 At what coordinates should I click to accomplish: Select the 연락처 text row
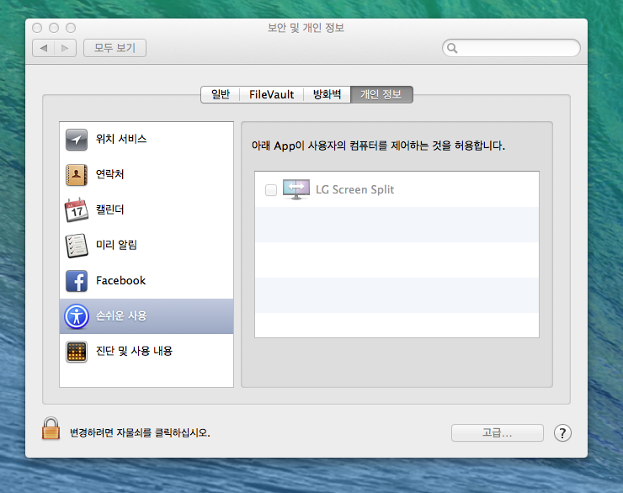[109, 174]
